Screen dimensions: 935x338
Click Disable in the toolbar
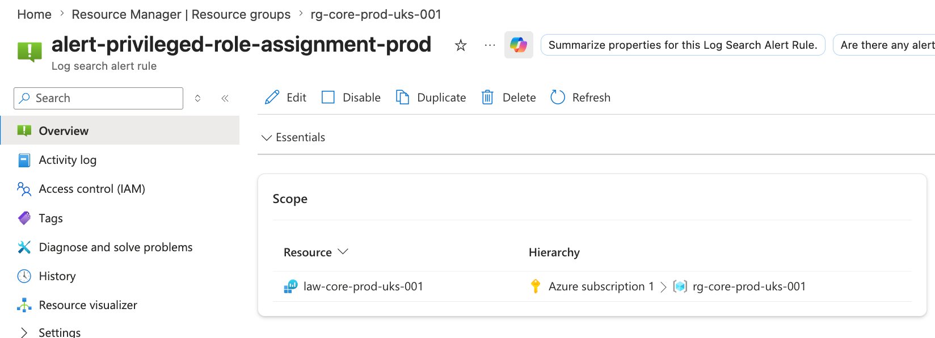351,98
